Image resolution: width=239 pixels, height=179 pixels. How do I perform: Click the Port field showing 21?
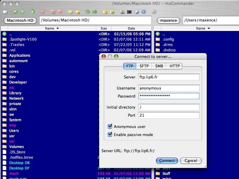coord(169,115)
